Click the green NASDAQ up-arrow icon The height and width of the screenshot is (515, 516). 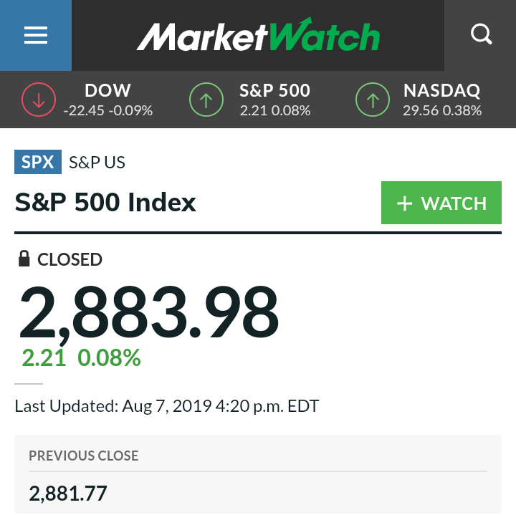coord(373,100)
